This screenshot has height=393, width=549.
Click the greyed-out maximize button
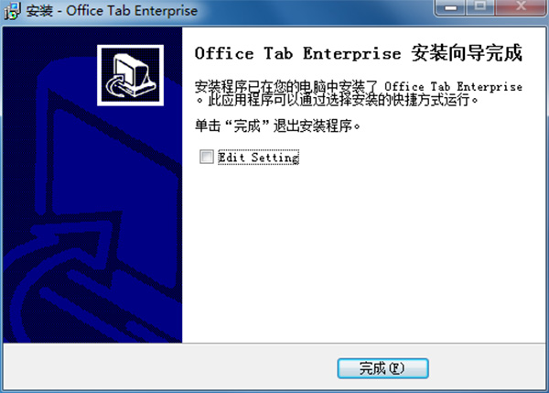coord(480,7)
